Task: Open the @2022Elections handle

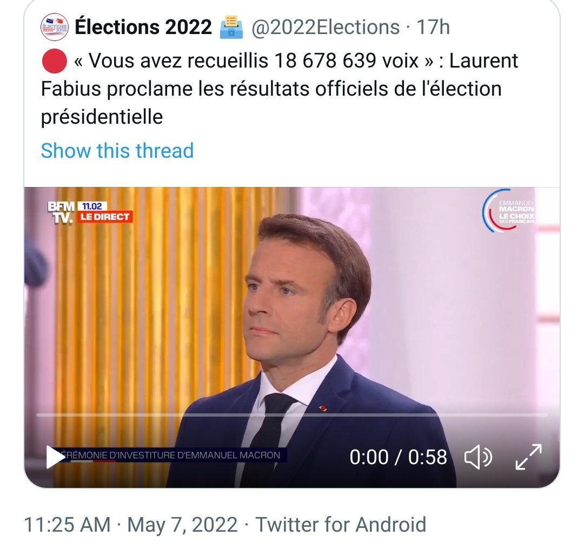Action: tap(325, 27)
